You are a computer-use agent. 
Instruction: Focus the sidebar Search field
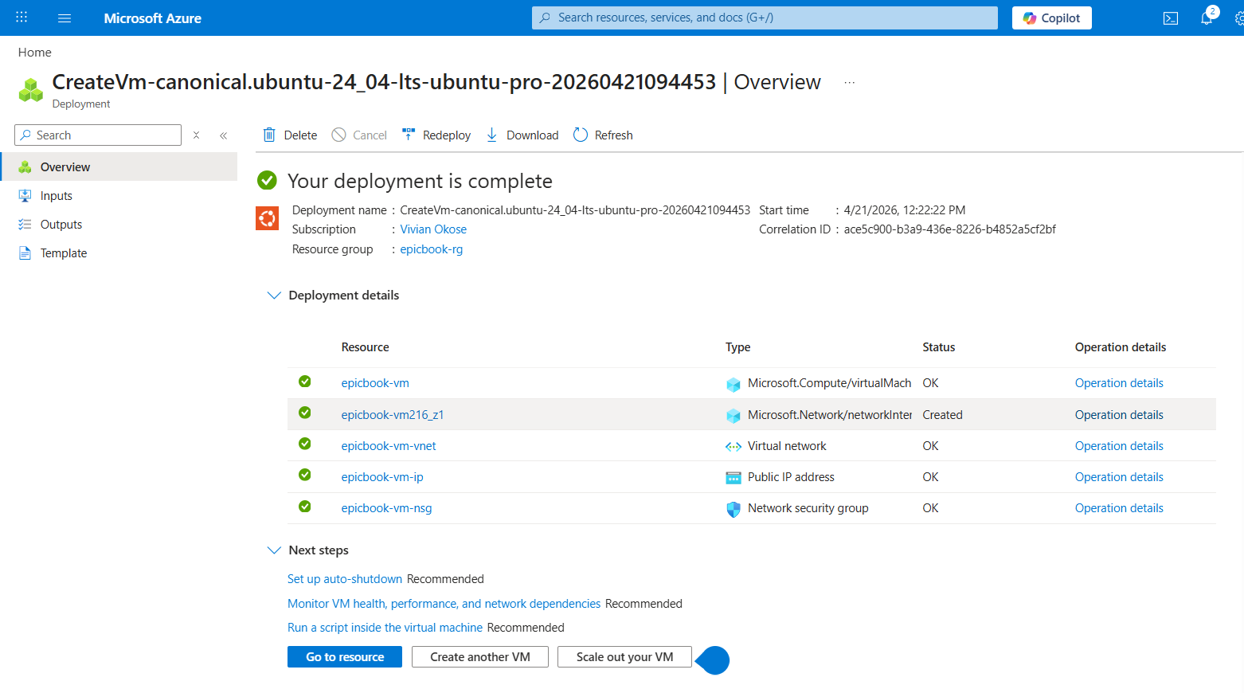pos(98,135)
